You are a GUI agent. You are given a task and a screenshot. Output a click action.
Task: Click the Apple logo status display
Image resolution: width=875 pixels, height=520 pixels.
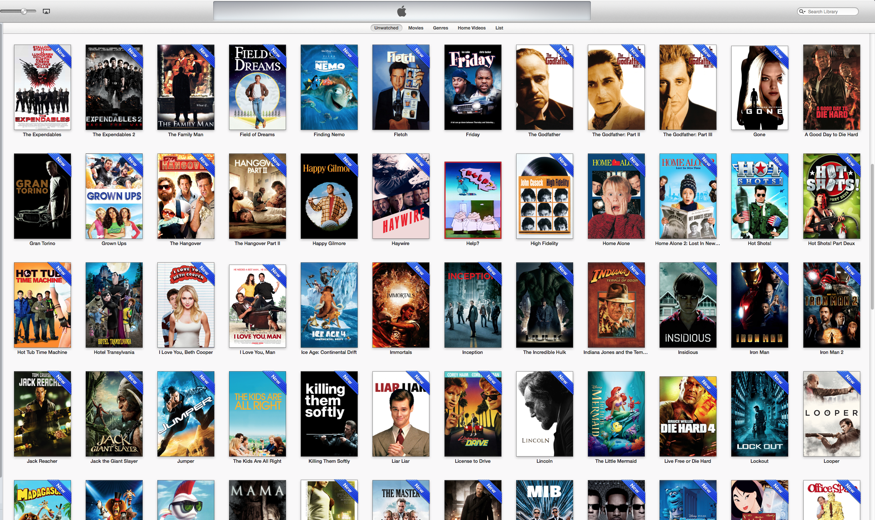click(x=402, y=11)
